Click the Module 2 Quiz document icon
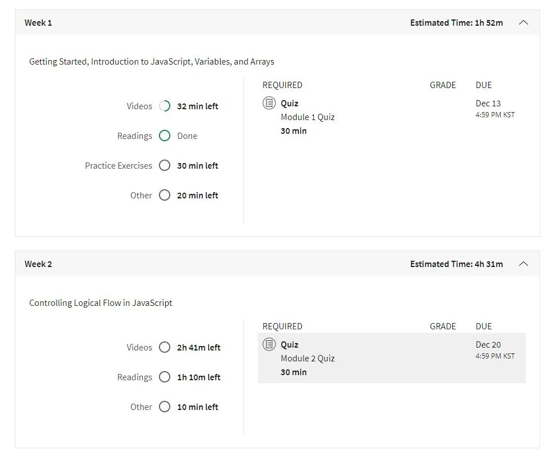Image resolution: width=547 pixels, height=454 pixels. [x=269, y=345]
